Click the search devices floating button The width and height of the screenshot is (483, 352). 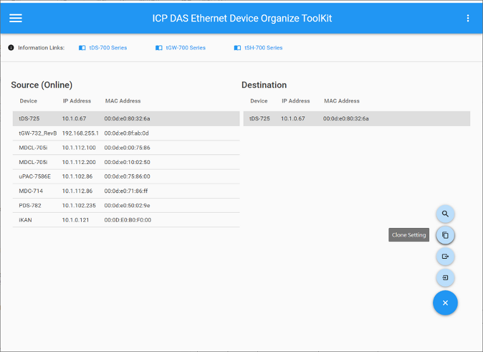coord(445,214)
